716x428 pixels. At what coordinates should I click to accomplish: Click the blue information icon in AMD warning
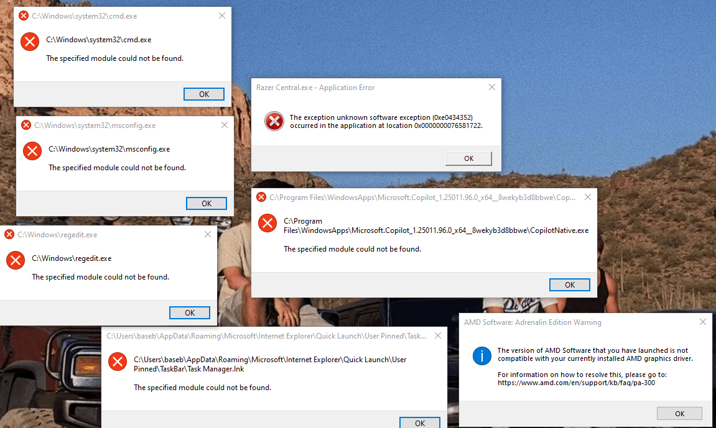[481, 355]
